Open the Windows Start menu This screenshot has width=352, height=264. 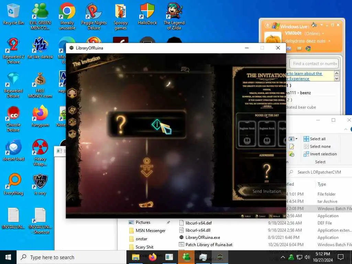point(8,257)
